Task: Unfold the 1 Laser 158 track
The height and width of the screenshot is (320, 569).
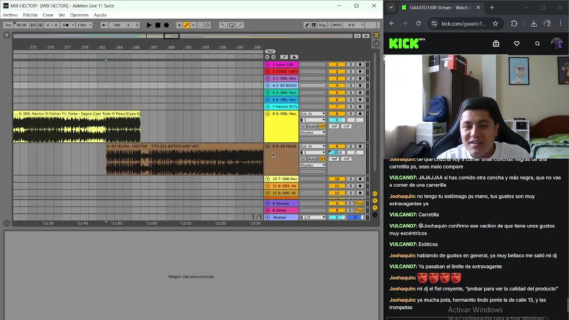Action: tap(268, 64)
